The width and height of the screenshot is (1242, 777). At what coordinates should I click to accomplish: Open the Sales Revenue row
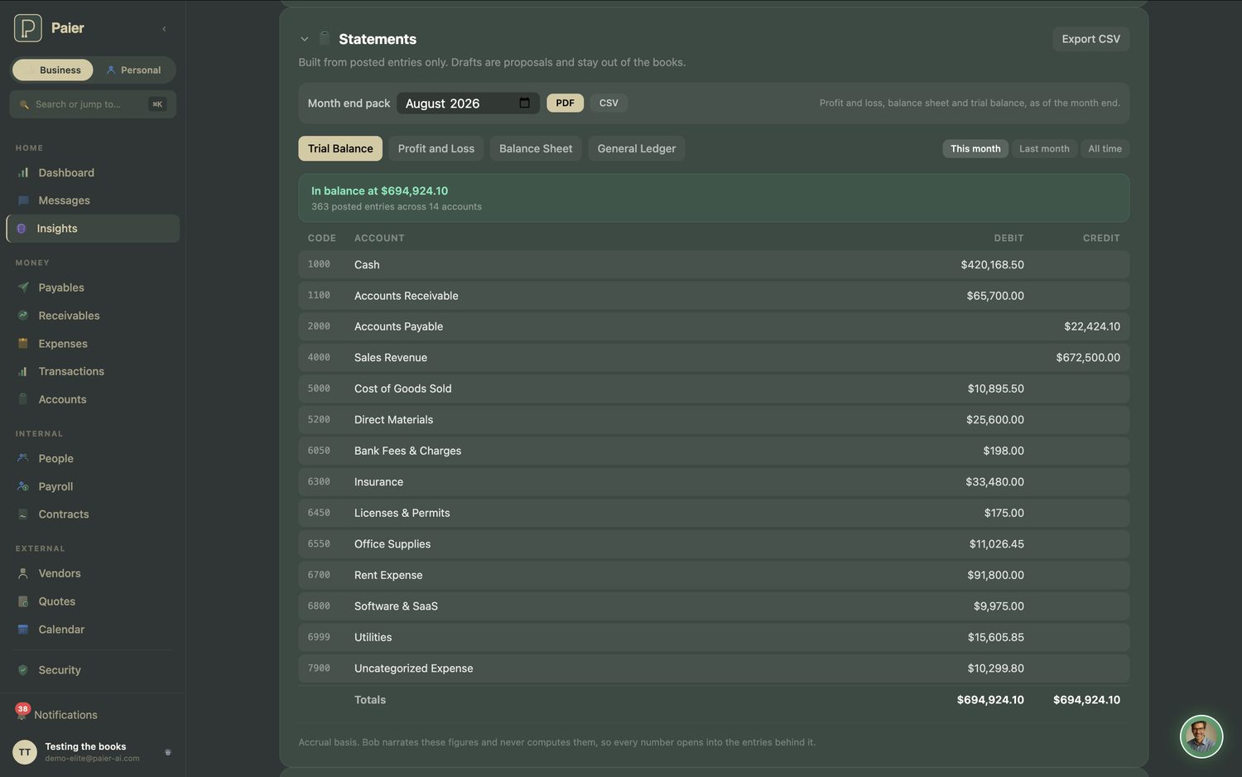point(714,358)
